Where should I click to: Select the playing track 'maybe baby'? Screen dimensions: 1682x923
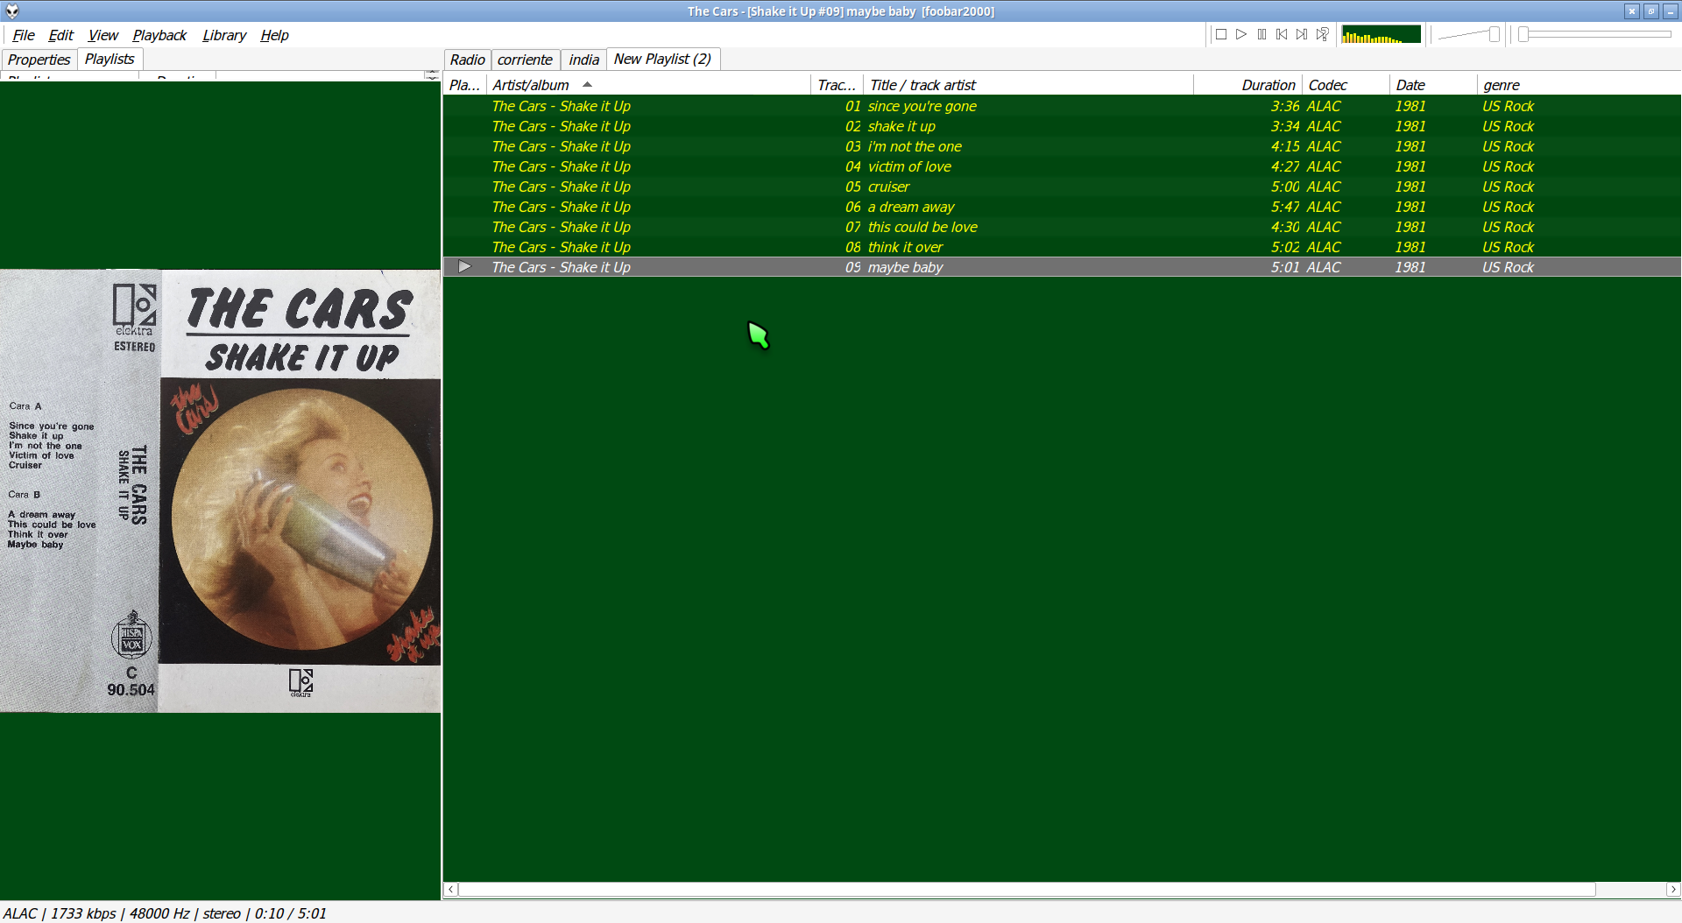click(1062, 267)
